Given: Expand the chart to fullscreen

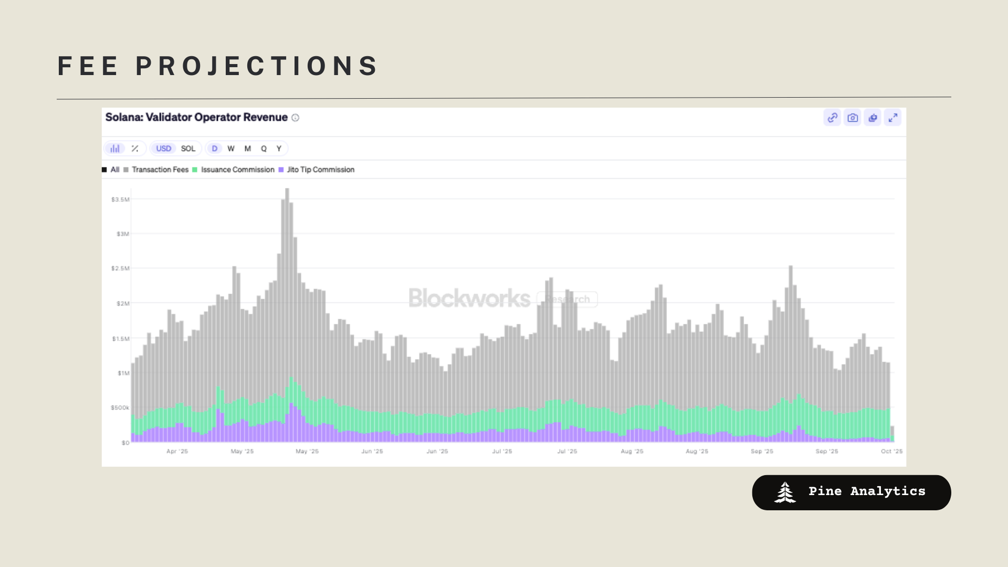Looking at the screenshot, I should pos(892,118).
